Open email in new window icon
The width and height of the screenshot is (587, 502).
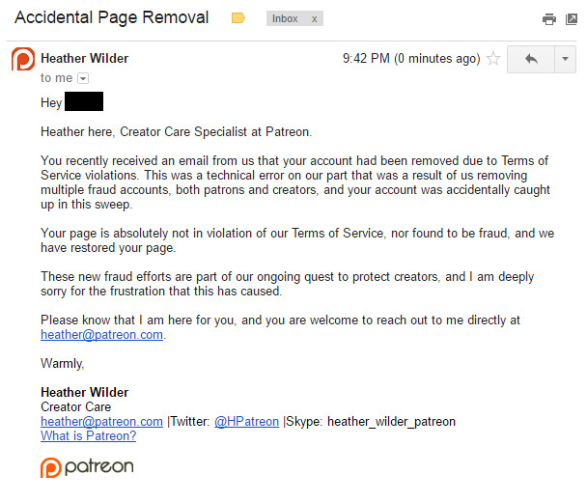572,19
